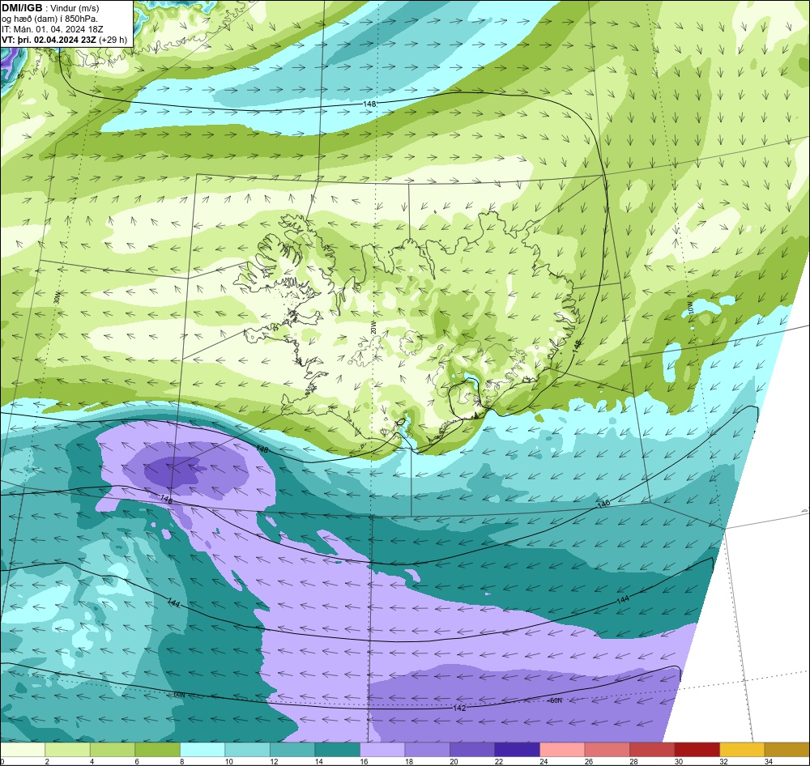Click the DMI/IGB model title text

(x=22, y=8)
